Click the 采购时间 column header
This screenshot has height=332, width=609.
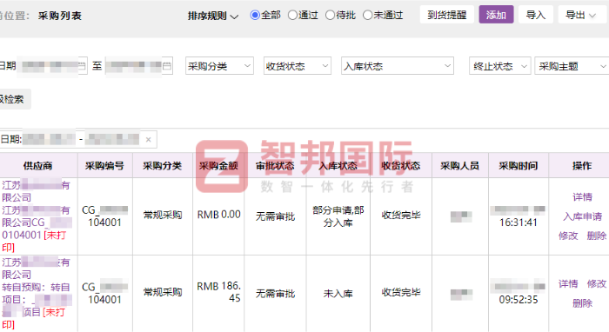click(519, 166)
